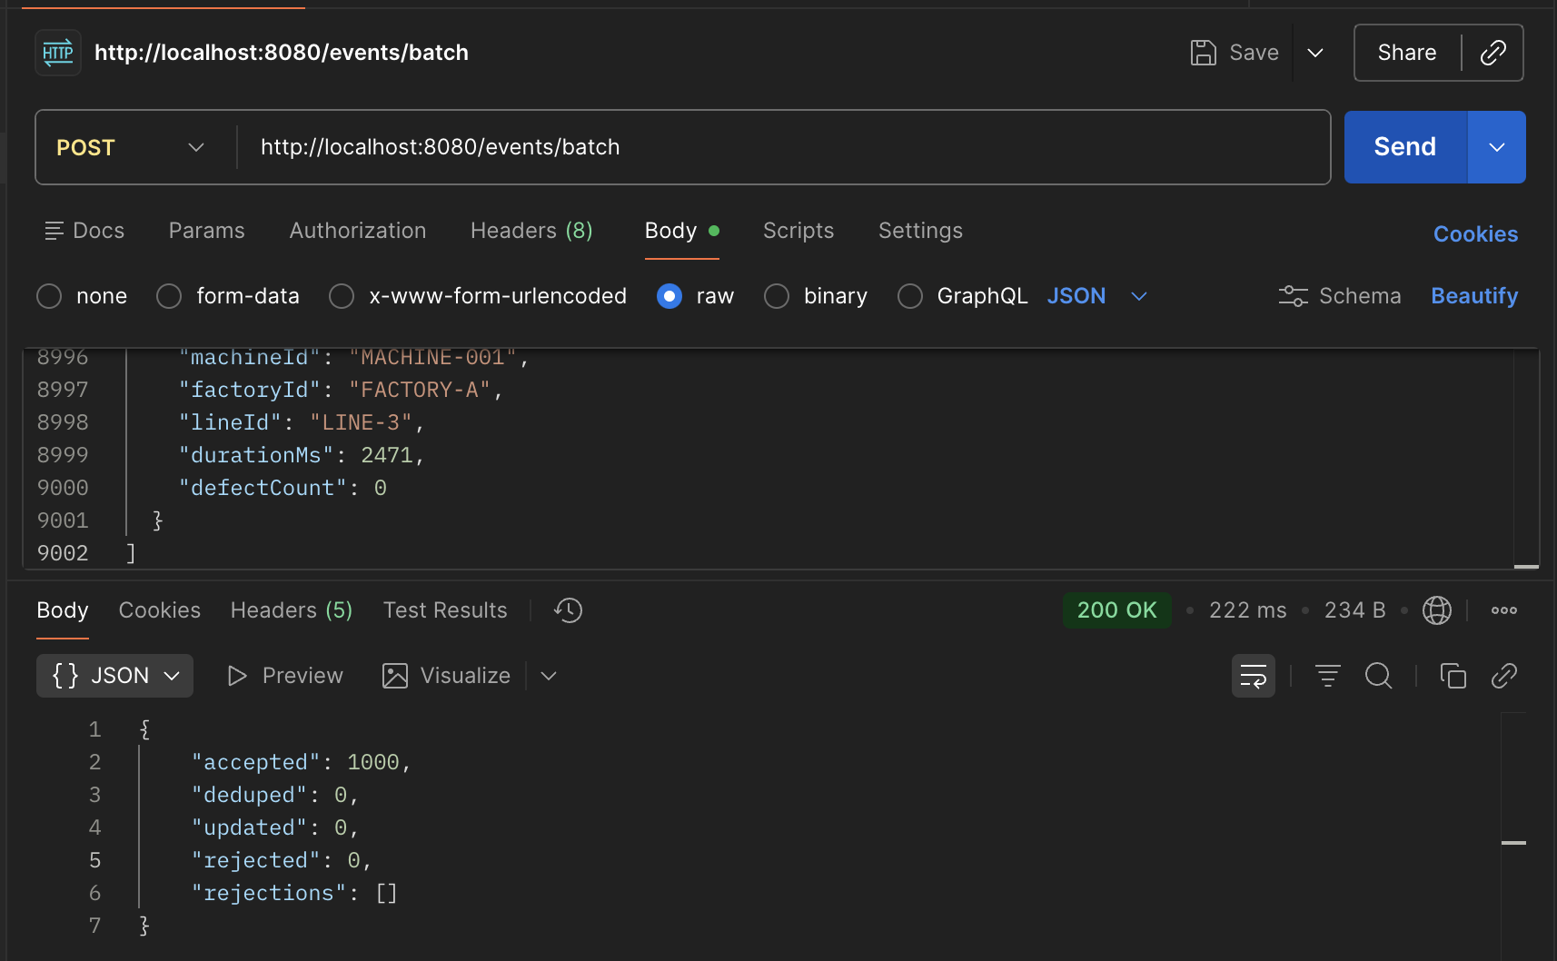Switch to the Authorization tab
The image size is (1557, 961).
pyautogui.click(x=357, y=230)
